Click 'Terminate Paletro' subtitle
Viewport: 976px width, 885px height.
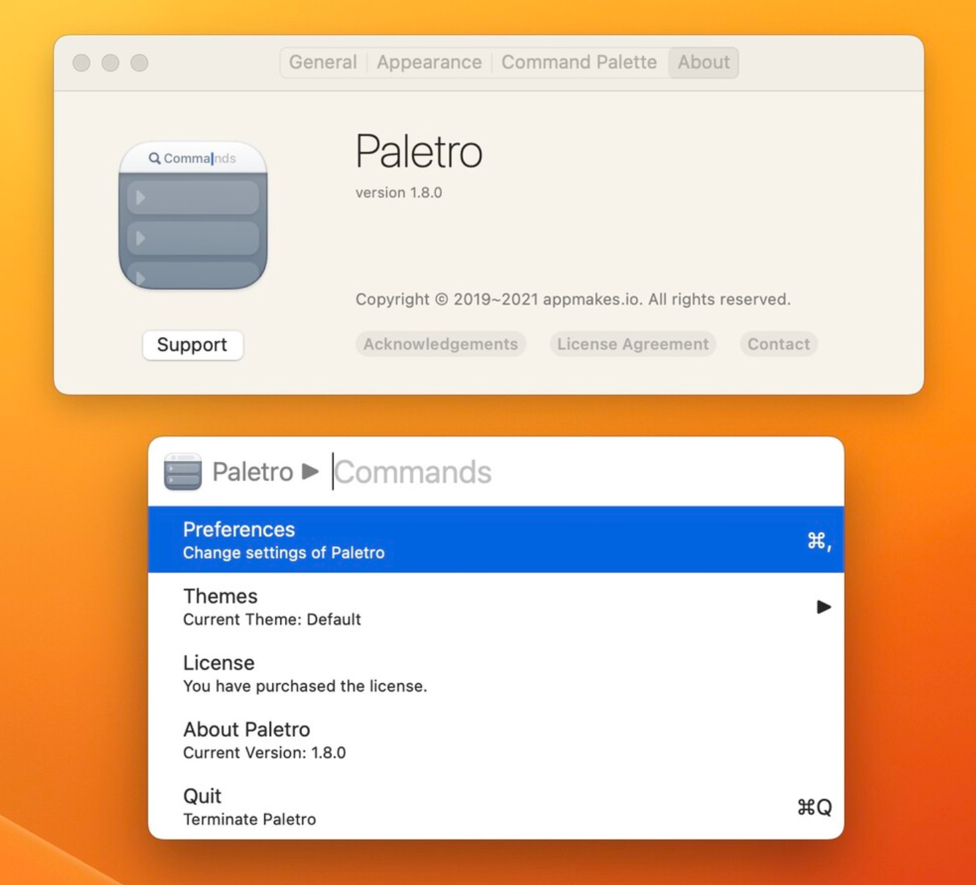pos(249,819)
